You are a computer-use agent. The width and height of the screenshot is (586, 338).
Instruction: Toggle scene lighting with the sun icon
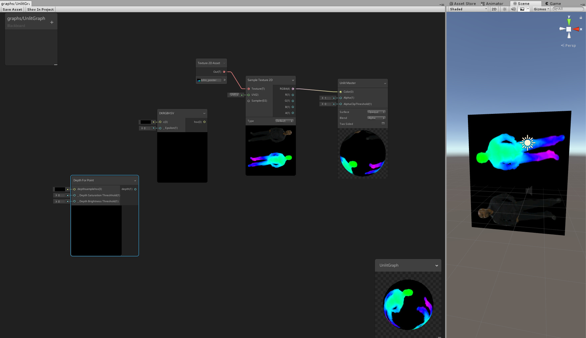pos(505,9)
